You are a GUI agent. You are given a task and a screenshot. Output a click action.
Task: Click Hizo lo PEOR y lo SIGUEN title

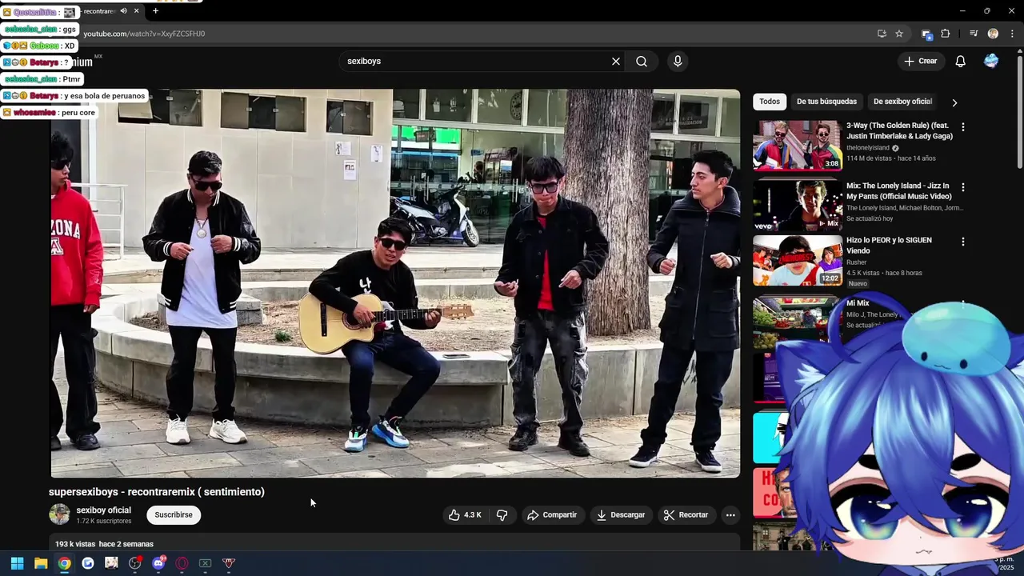(889, 246)
